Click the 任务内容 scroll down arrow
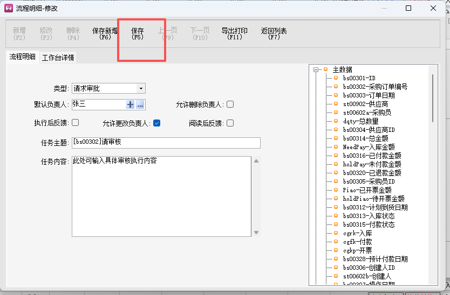 click(257, 233)
